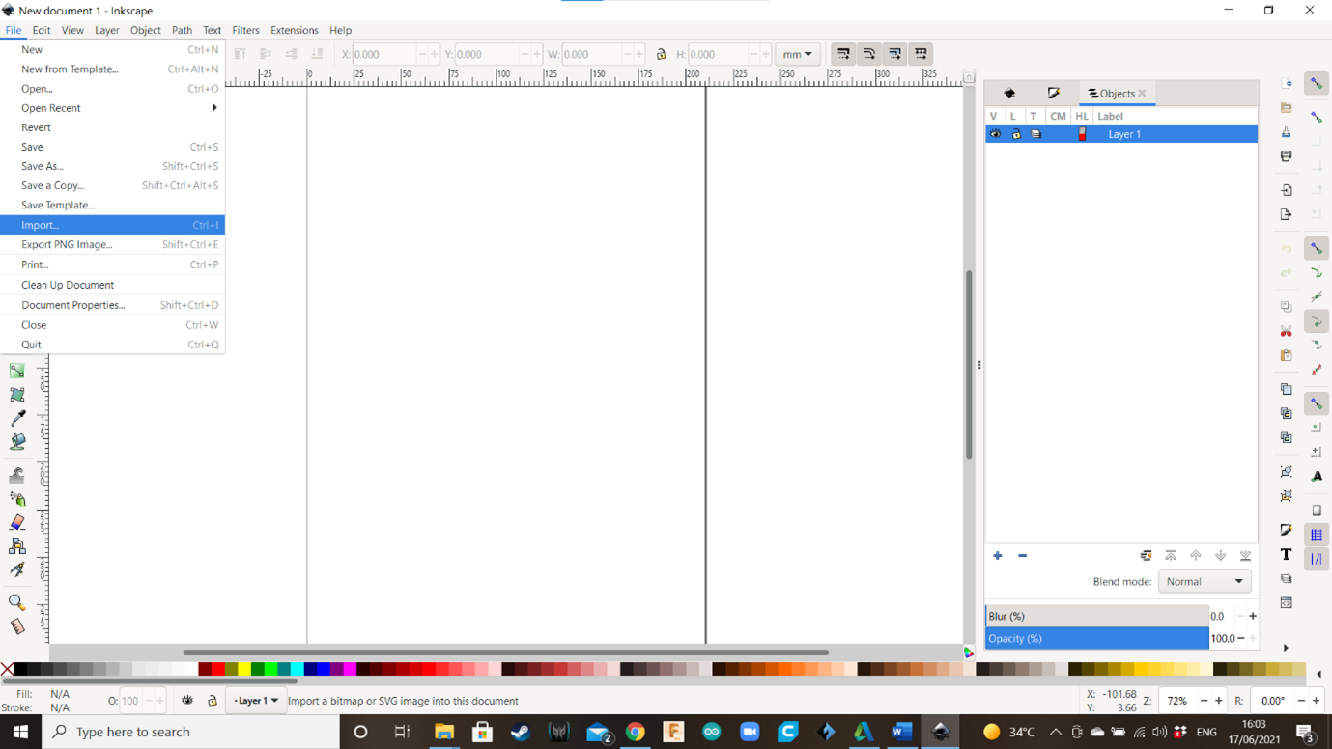
Task: Toggle current layer visibility in status bar
Action: (187, 701)
